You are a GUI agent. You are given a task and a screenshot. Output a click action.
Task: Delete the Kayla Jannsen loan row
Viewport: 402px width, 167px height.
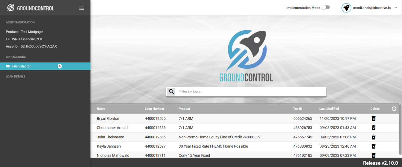373,146
